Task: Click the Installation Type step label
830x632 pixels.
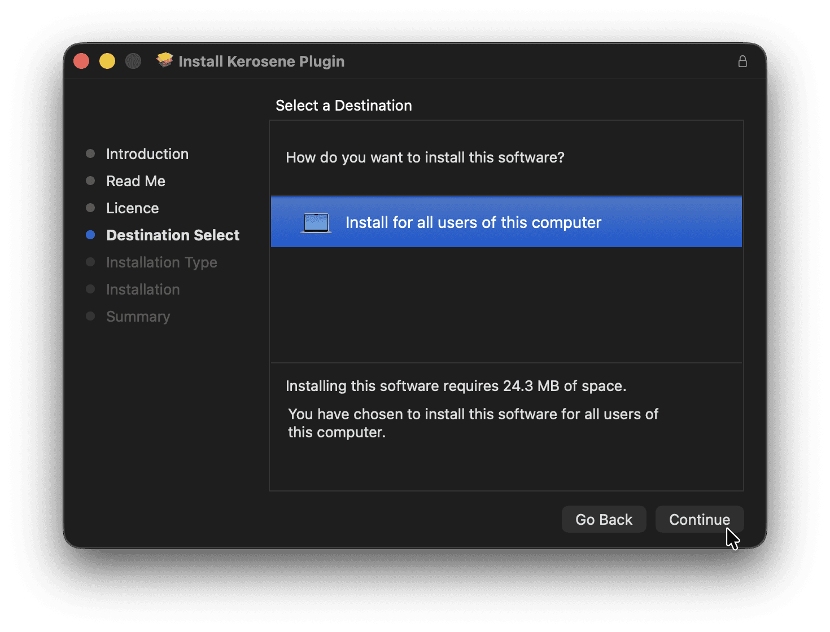Action: [x=161, y=262]
